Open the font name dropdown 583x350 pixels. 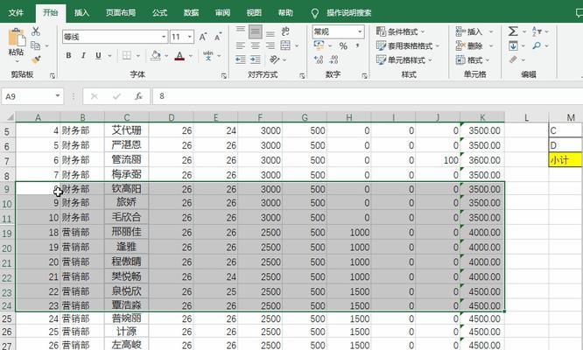coord(164,37)
